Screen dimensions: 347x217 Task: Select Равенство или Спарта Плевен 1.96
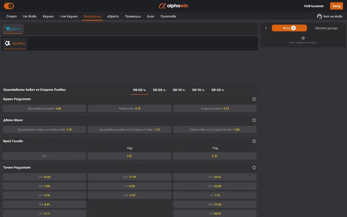pyautogui.click(x=215, y=129)
